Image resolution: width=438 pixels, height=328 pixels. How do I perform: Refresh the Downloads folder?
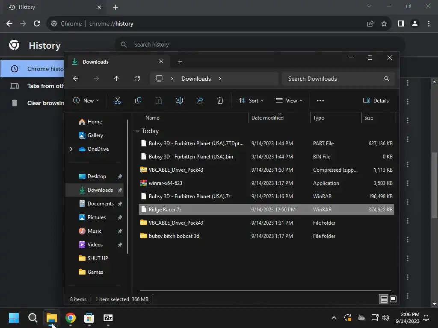pyautogui.click(x=137, y=79)
